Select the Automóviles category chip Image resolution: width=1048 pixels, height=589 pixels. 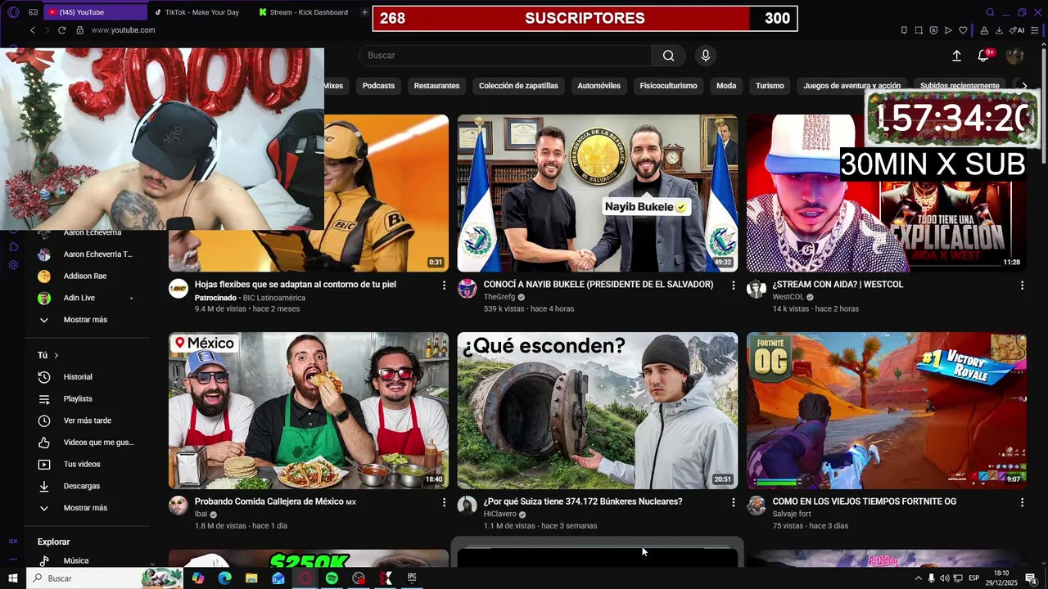click(x=599, y=86)
